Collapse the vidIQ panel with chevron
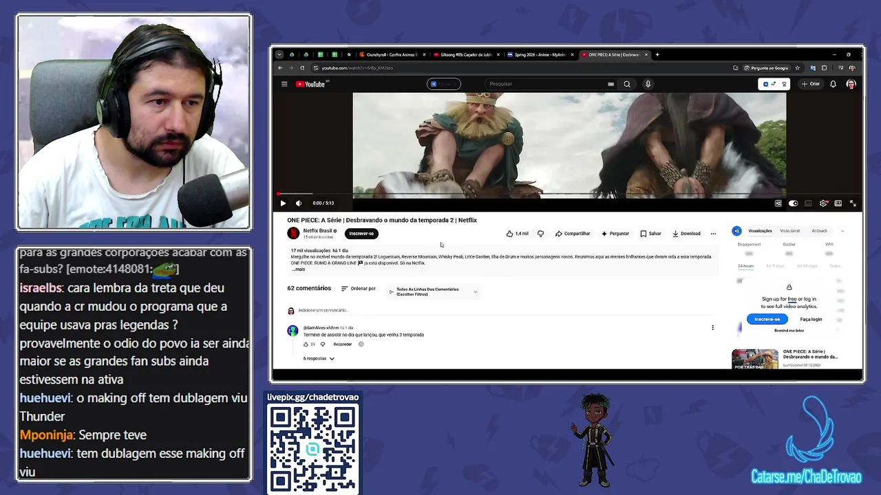881x495 pixels. click(842, 231)
